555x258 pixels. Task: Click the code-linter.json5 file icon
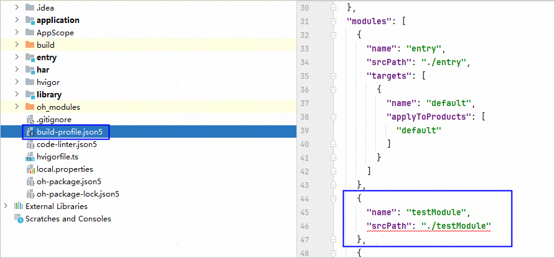click(30, 145)
